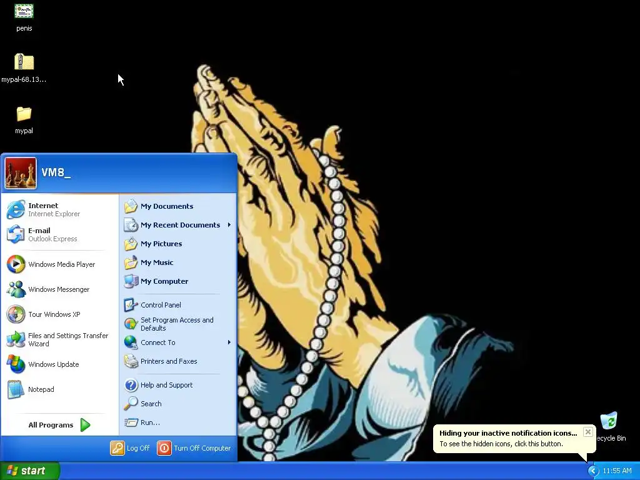Open the Outlook Express E-mail icon
The width and height of the screenshot is (640, 480).
pyautogui.click(x=16, y=234)
